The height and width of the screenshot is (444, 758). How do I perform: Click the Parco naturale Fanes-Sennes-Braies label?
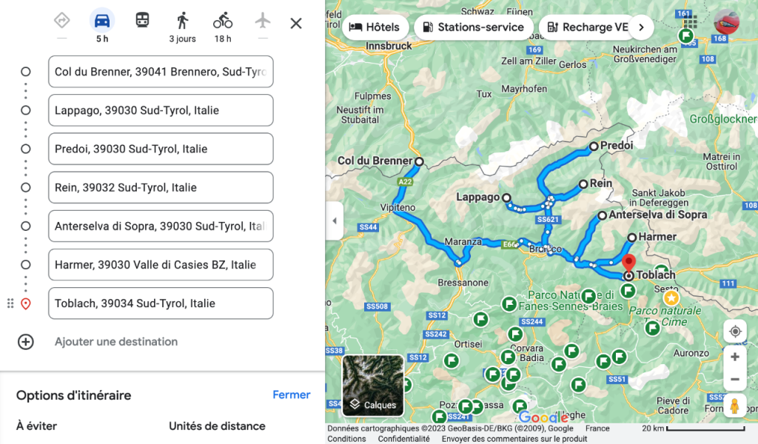point(571,300)
